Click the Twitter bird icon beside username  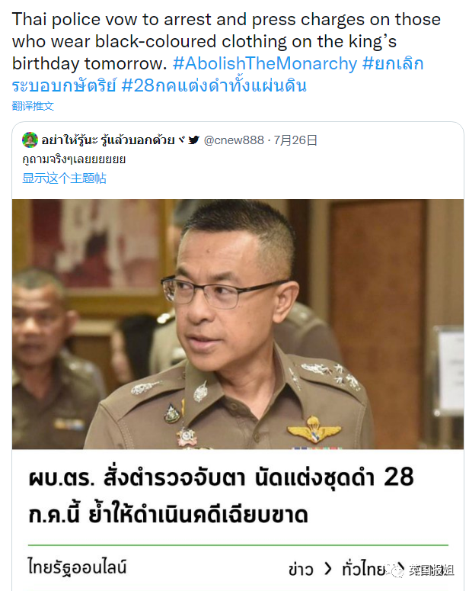tap(194, 140)
